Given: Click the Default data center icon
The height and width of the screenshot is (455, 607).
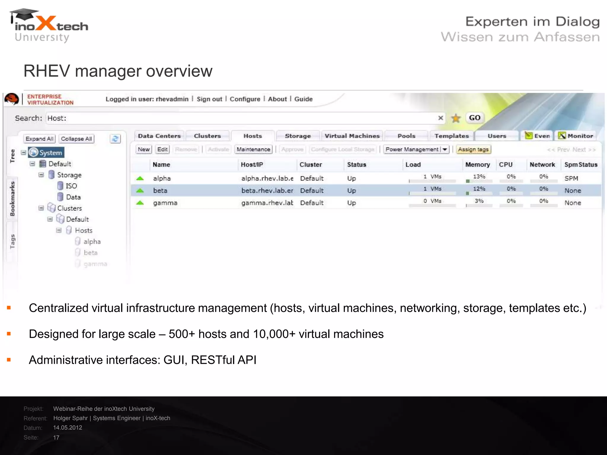Looking at the screenshot, I should click(x=43, y=164).
